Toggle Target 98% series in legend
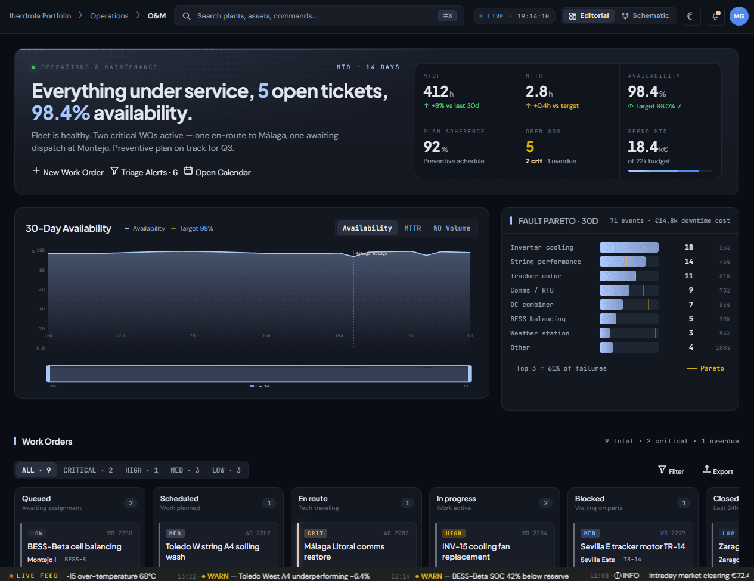This screenshot has width=754, height=581. click(192, 228)
